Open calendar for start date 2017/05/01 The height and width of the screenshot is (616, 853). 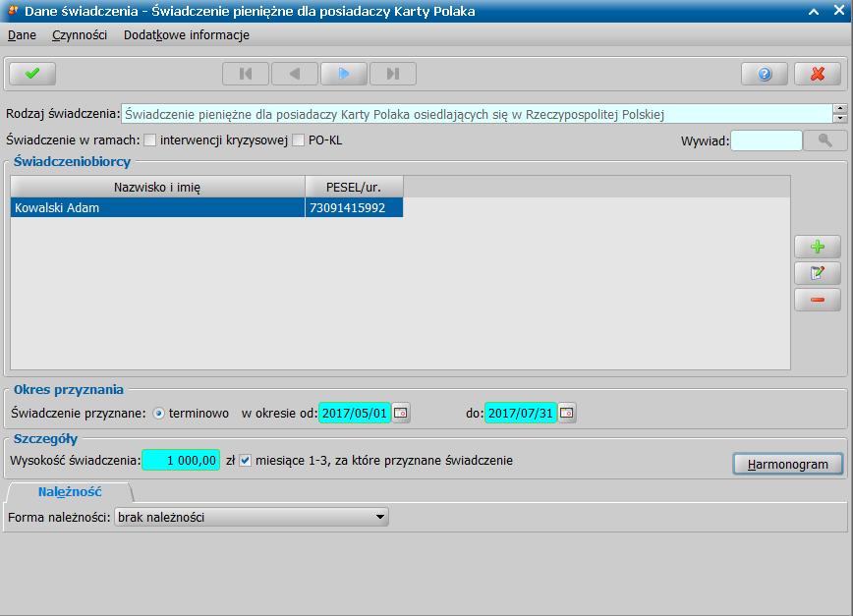click(x=401, y=413)
